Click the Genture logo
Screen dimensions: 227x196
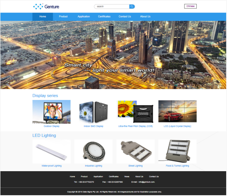pos(46,7)
